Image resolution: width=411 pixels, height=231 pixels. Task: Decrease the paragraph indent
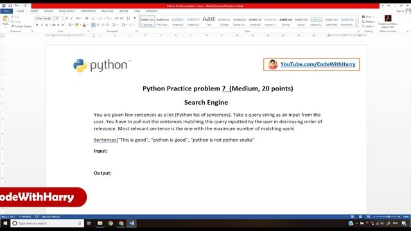click(x=117, y=19)
